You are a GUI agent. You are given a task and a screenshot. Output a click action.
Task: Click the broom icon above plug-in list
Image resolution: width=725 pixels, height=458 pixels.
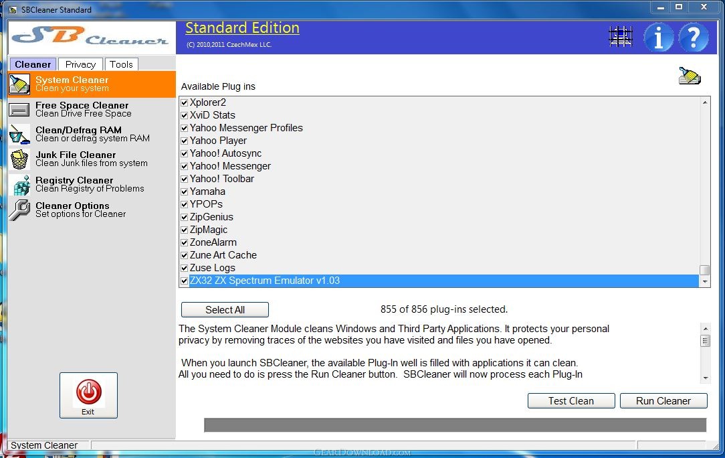(690, 76)
